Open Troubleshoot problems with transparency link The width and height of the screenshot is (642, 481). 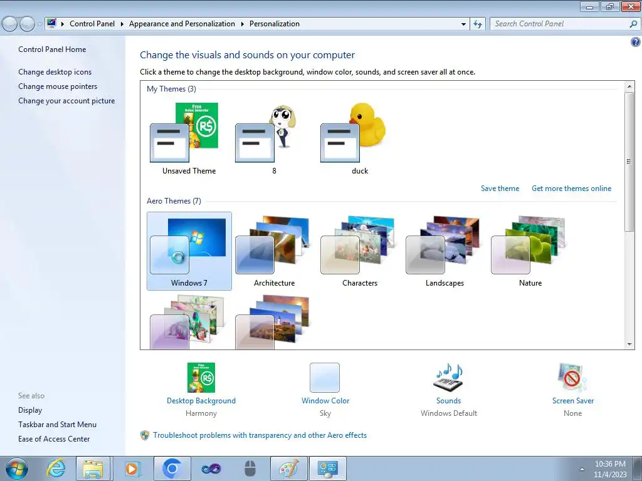pos(260,435)
